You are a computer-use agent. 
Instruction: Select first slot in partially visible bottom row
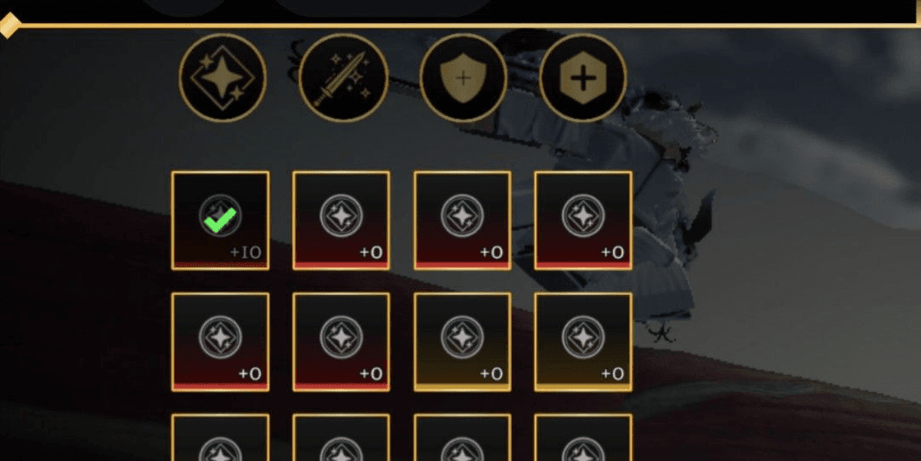point(220,438)
